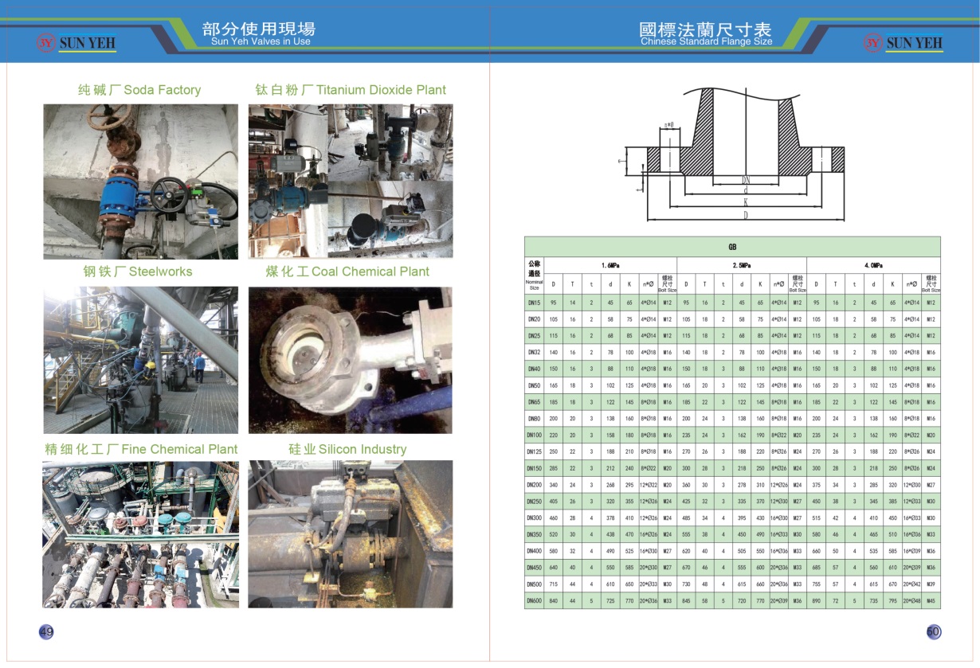This screenshot has height=668, width=980.
Task: Select the Steelworks photo
Action: click(140, 360)
